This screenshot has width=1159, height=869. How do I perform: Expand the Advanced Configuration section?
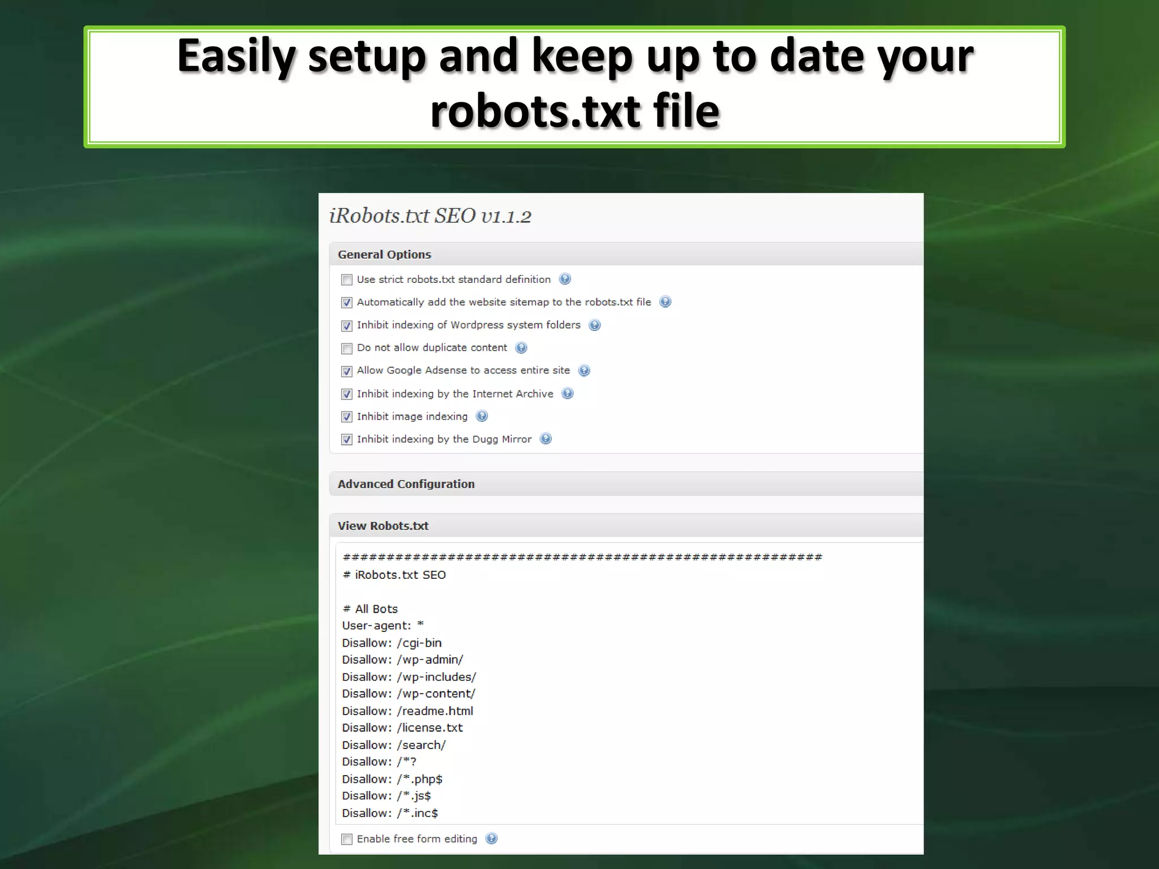tap(626, 484)
